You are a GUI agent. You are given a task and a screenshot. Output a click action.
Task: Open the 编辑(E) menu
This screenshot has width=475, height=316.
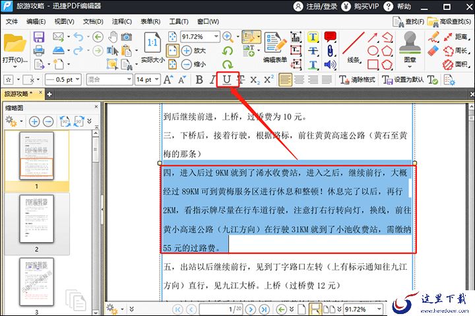tap(36, 22)
